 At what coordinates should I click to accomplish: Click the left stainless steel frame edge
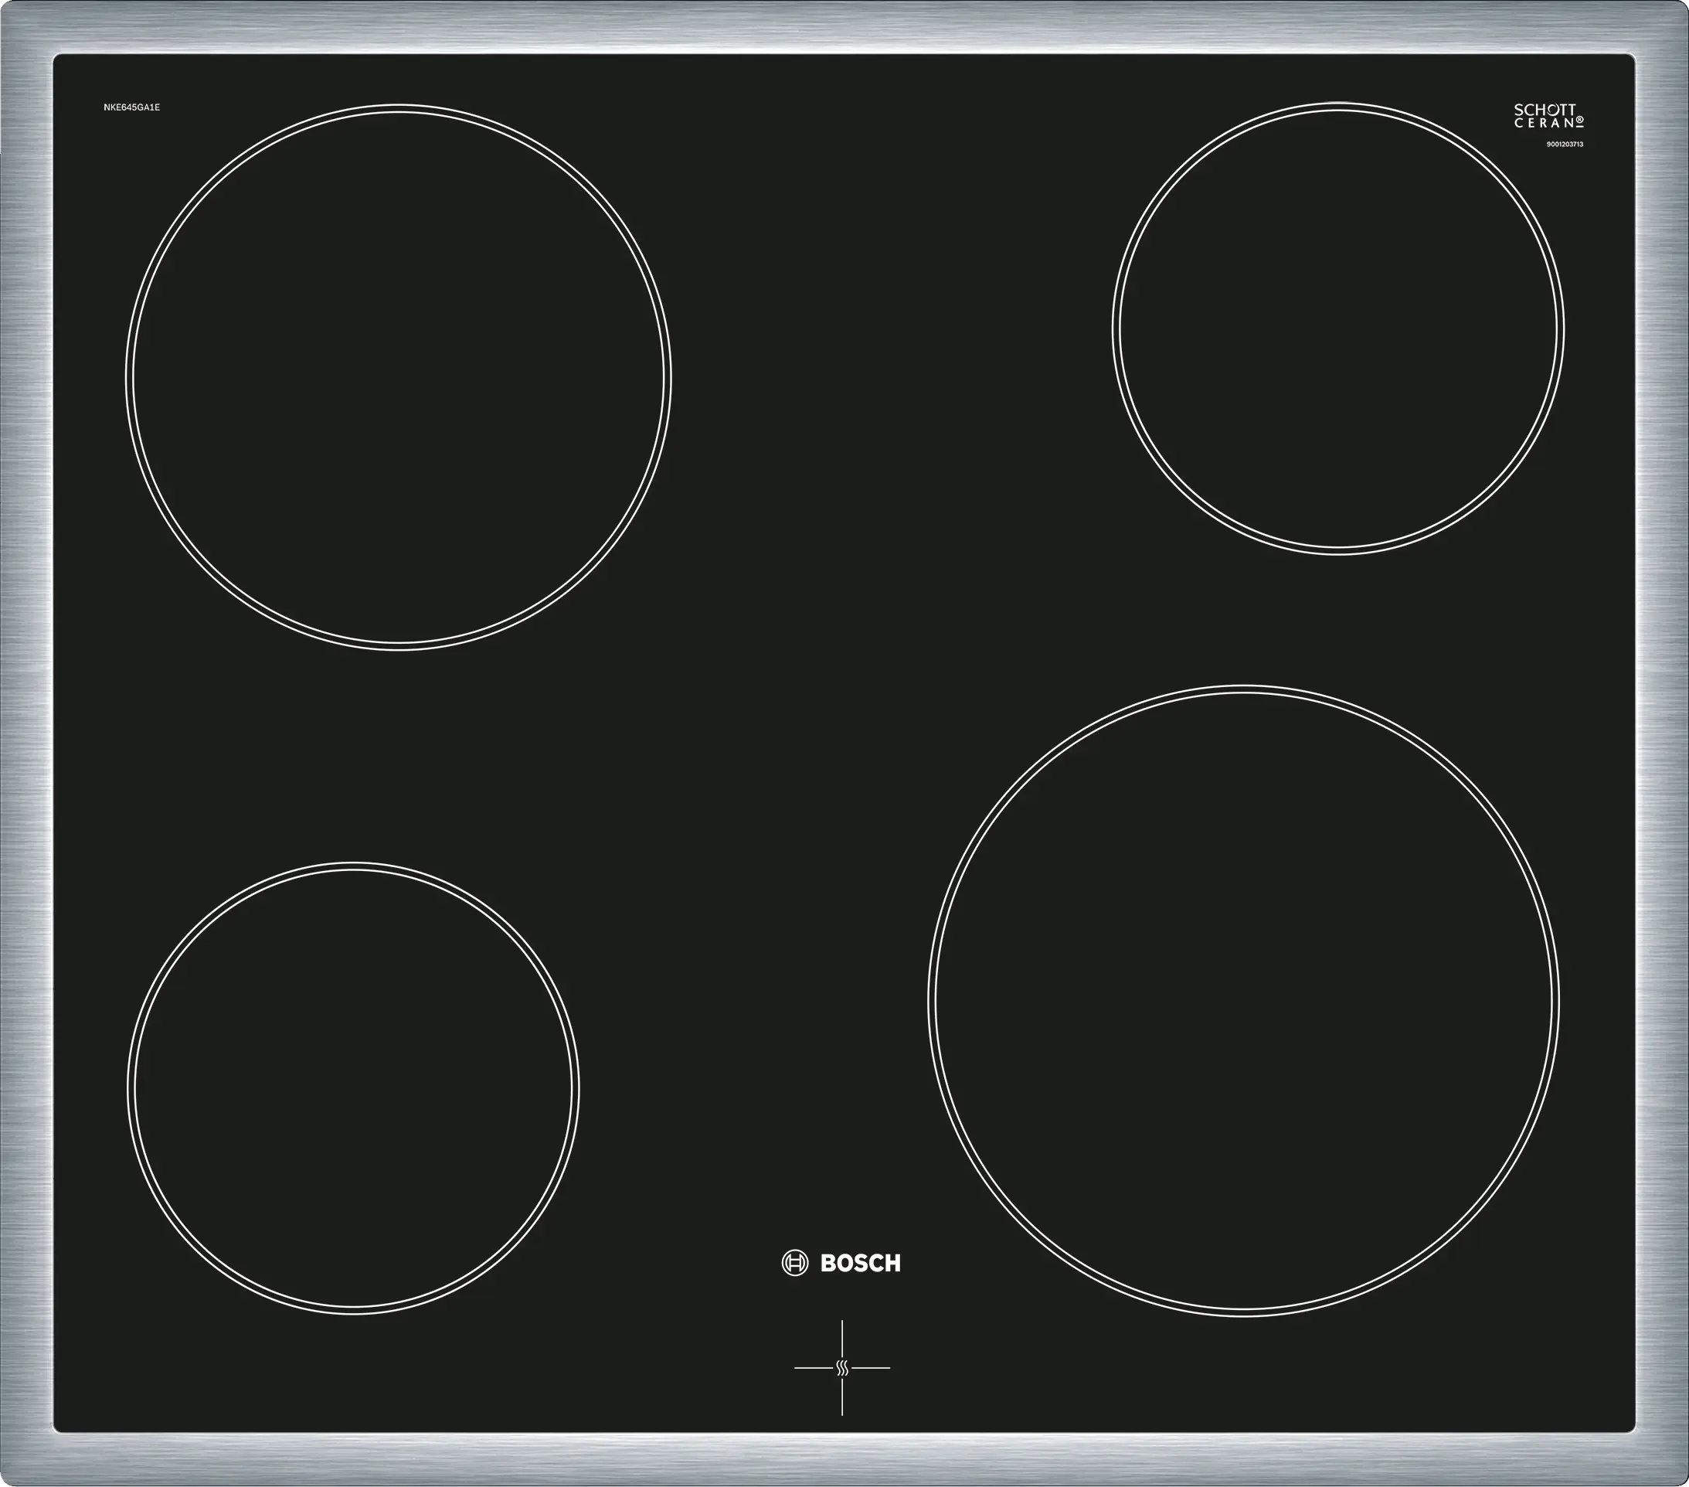tap(25, 744)
